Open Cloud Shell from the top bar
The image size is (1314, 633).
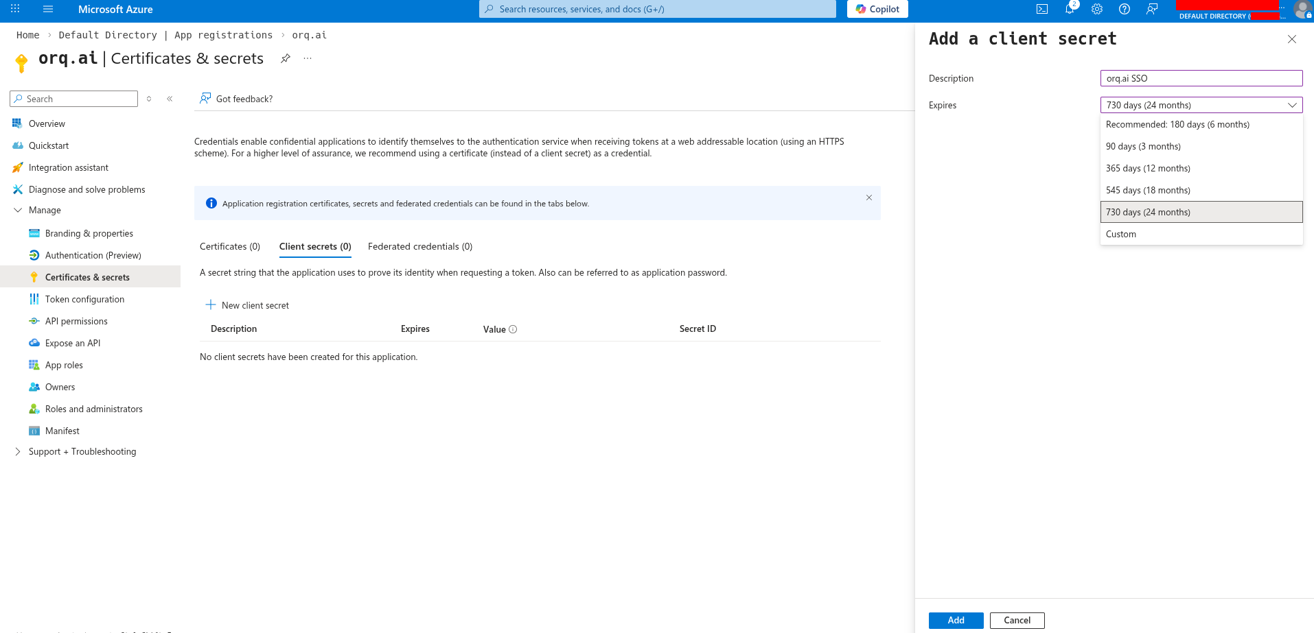pos(1042,9)
